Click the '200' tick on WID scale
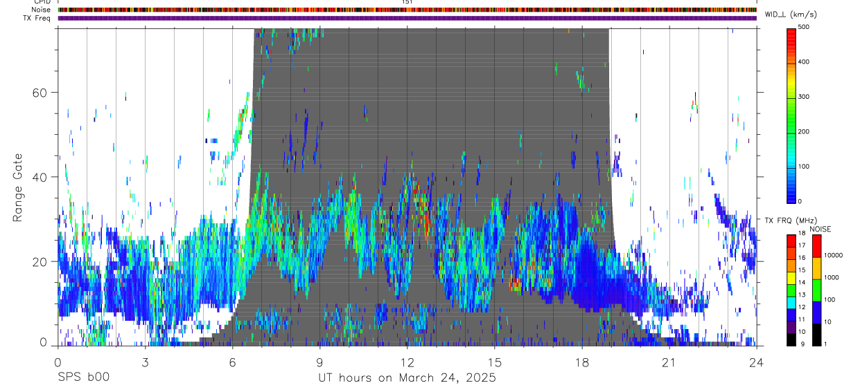 coord(804,131)
